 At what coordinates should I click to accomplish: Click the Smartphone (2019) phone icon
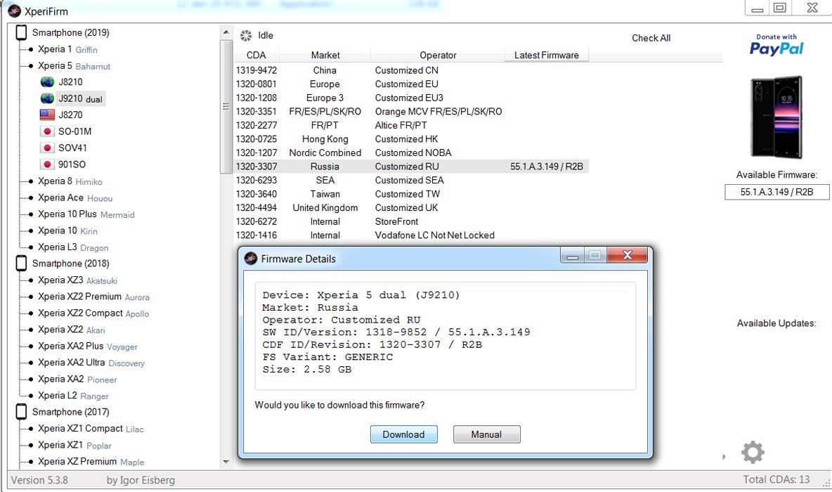click(21, 33)
